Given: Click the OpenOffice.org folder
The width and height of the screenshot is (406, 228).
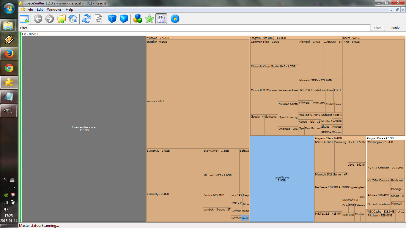Looking at the screenshot, I should click(288, 121).
